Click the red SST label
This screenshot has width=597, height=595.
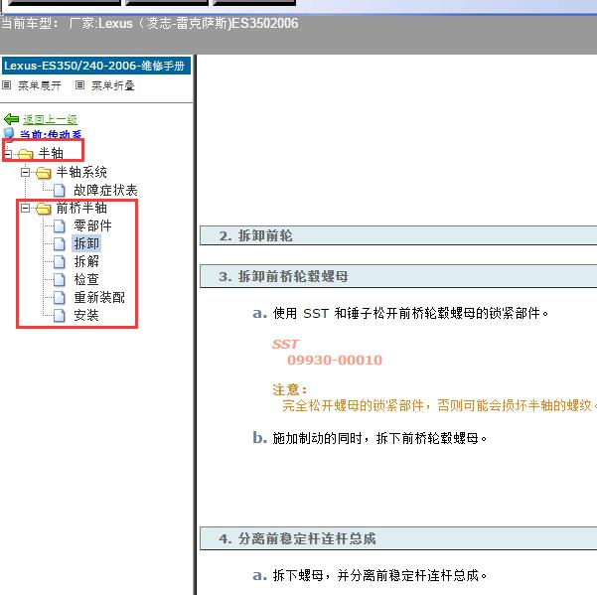point(285,344)
